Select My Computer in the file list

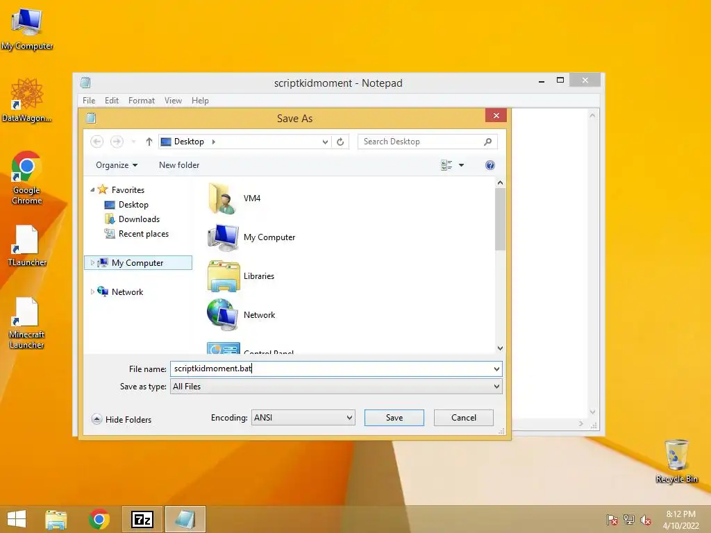251,237
